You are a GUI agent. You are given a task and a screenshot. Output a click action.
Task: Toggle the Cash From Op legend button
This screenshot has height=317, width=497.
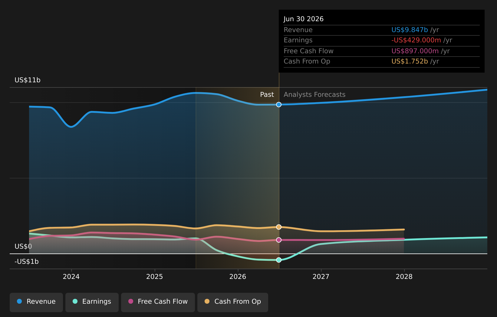(233, 302)
